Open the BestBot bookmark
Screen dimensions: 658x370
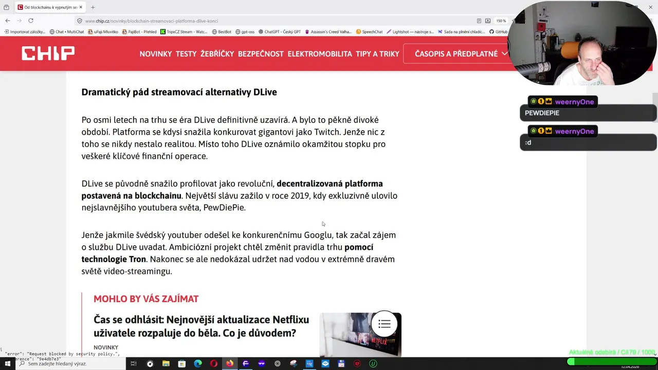(x=222, y=32)
